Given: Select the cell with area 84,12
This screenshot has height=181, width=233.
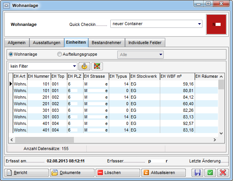Looking at the screenshot, I should pos(177,97).
